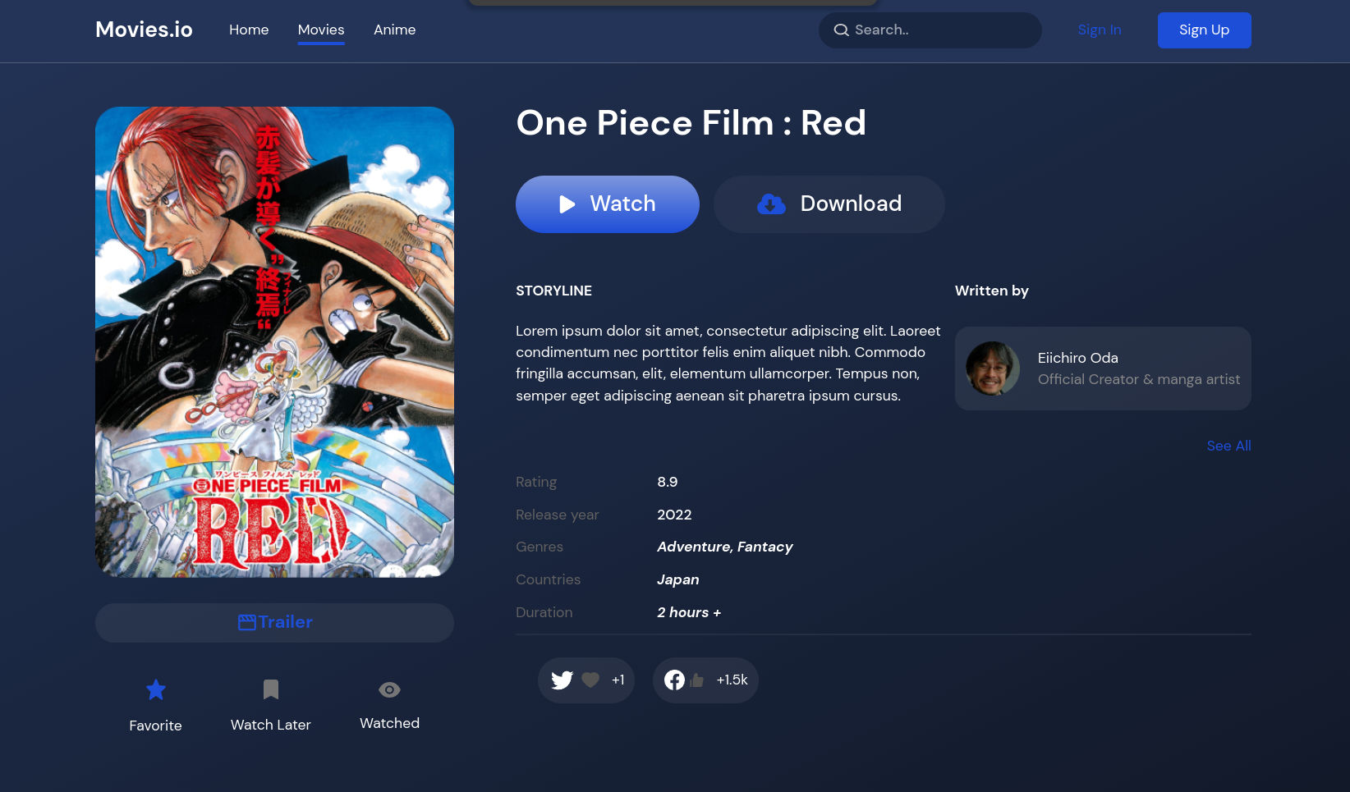1350x792 pixels.
Task: Open the One Piece Film Red poster
Action: click(274, 342)
